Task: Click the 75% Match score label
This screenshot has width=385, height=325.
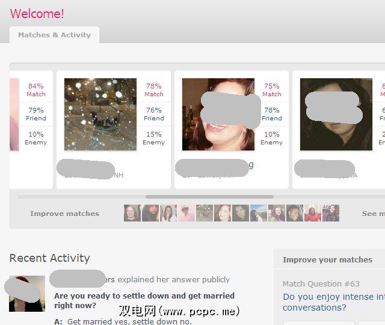Action: 272,90
